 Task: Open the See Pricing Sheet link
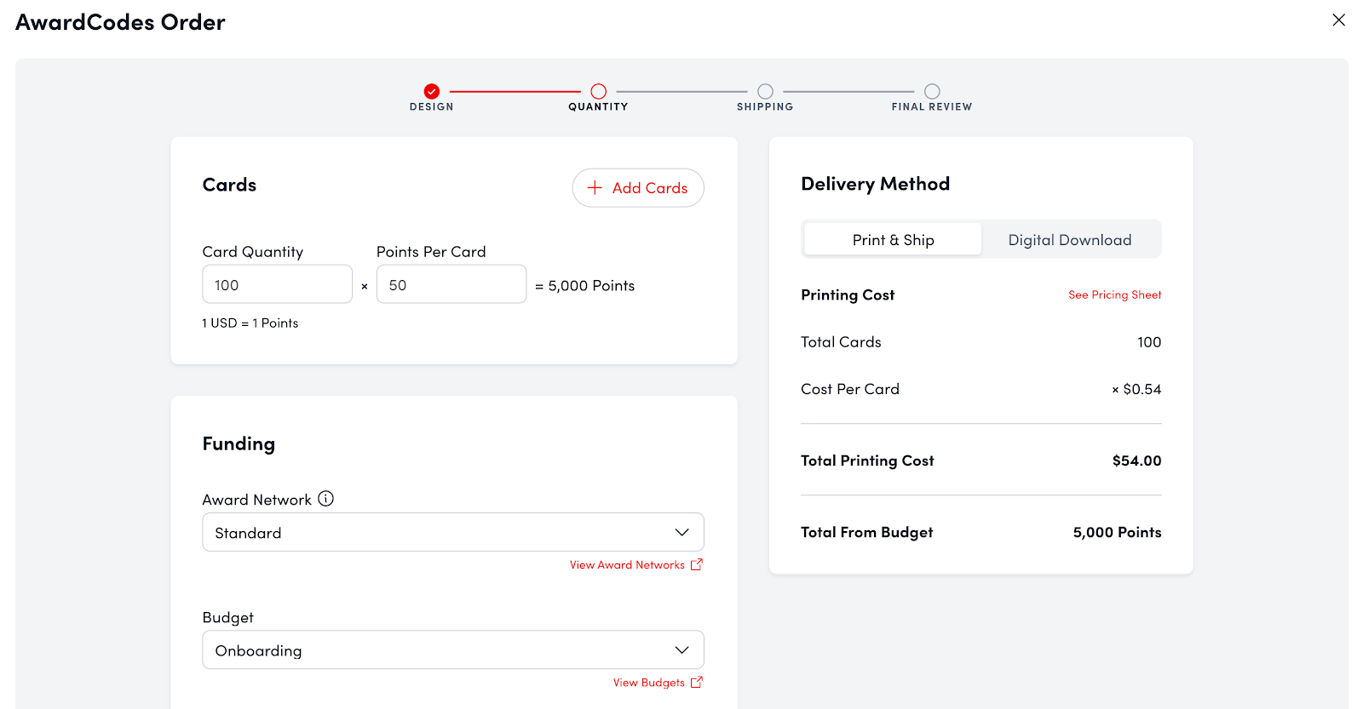[1114, 295]
